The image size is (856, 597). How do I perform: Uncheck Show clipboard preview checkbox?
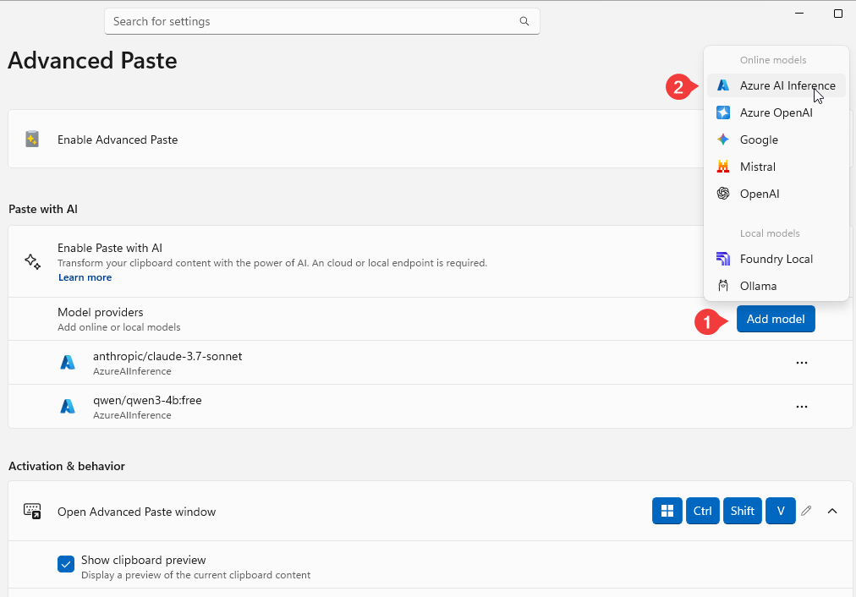click(x=66, y=564)
